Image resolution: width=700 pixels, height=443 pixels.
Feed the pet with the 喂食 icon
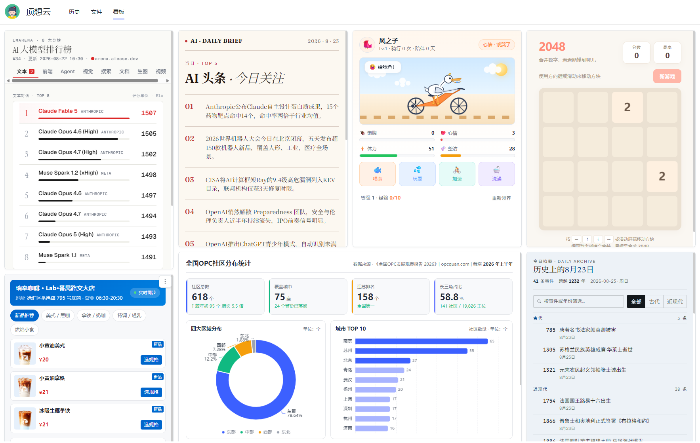click(378, 174)
